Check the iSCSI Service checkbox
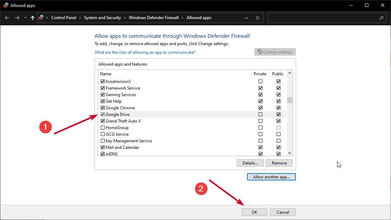The image size is (391, 220). point(103,134)
